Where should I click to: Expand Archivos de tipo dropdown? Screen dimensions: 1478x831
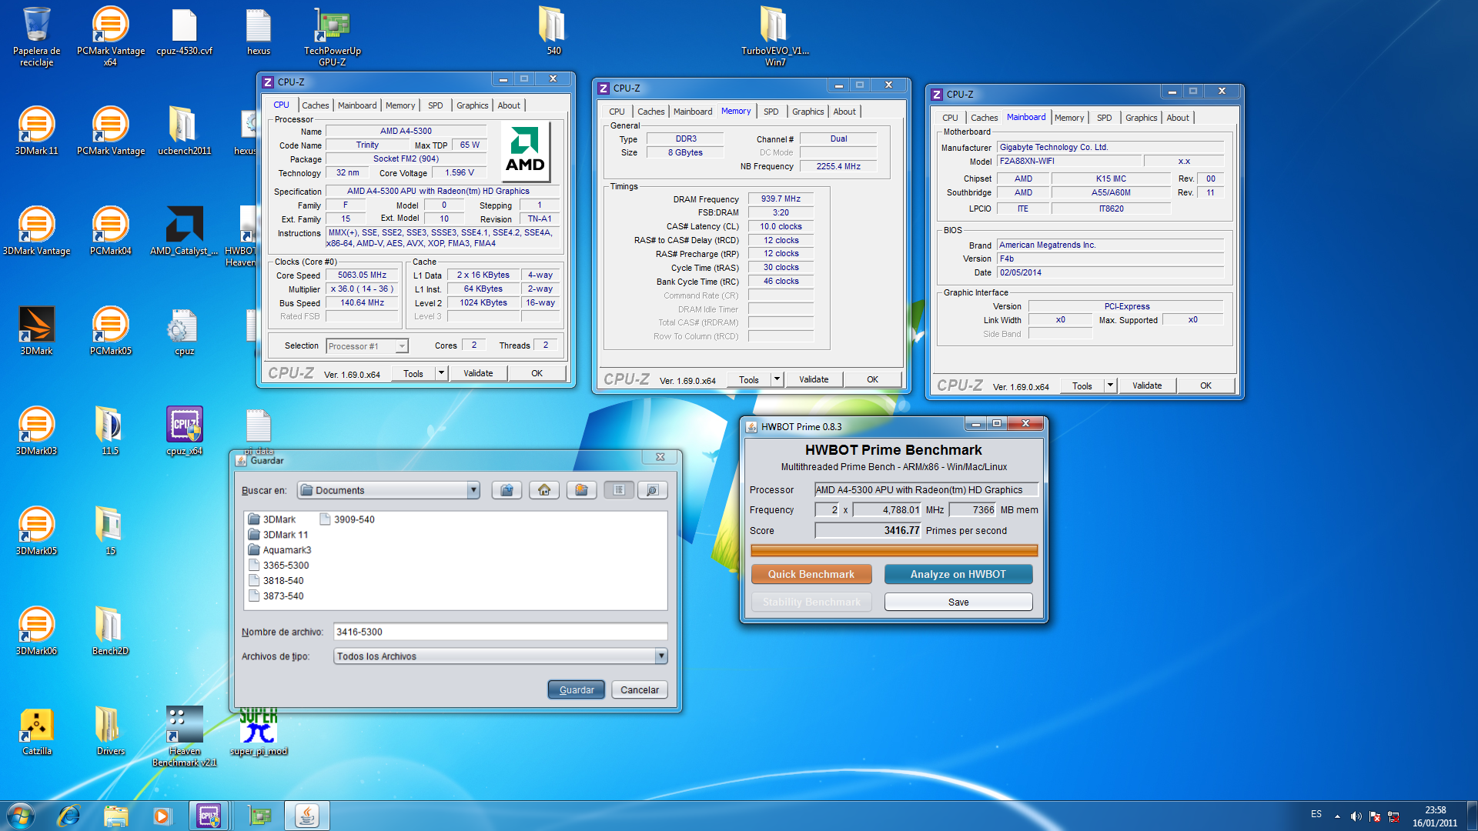tap(660, 656)
